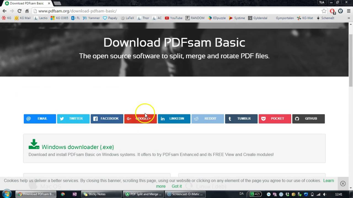The image size is (353, 198).
Task: Open the pinned Chrome taskbar icon
Action: pyautogui.click(x=63, y=194)
